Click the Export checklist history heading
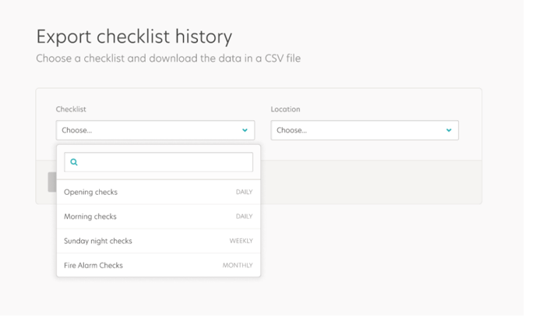Viewport: 536px width, 332px height. pos(134,37)
